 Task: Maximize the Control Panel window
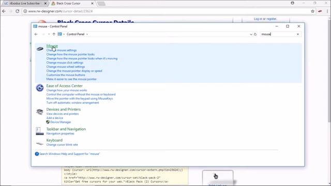288,26
